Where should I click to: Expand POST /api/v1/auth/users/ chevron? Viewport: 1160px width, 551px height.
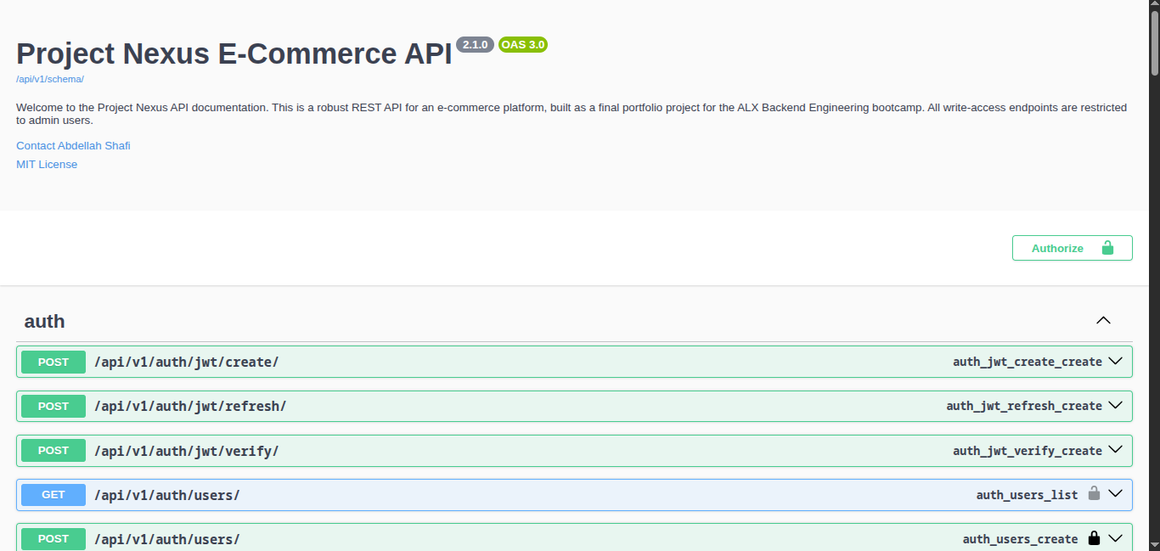[1116, 538]
